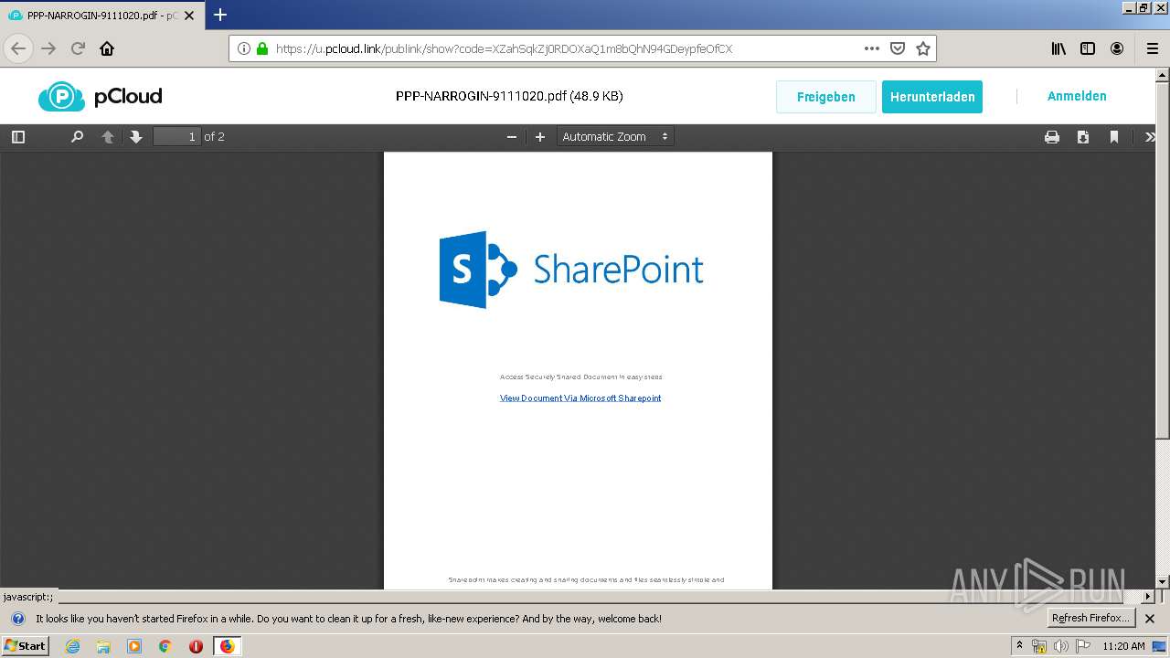Click the pCloud logo

101,96
